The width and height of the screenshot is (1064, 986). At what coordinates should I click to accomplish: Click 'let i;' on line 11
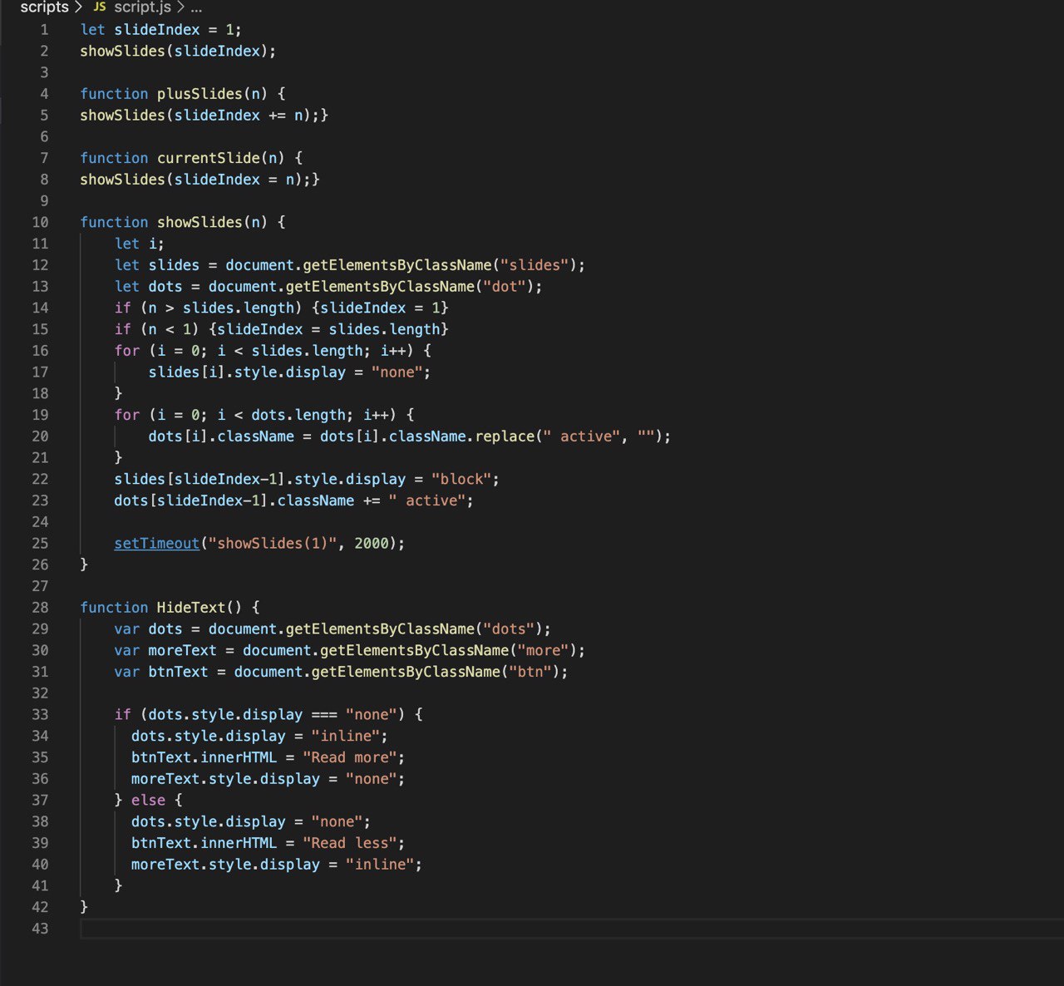pos(140,244)
